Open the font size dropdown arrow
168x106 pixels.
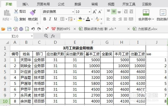[x=89, y=12]
